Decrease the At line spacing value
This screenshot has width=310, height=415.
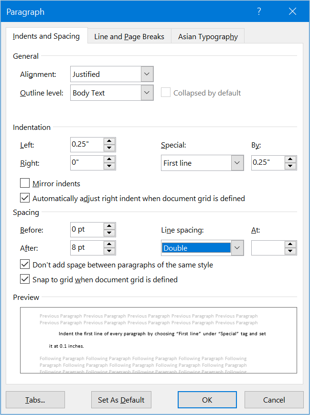[x=291, y=251]
